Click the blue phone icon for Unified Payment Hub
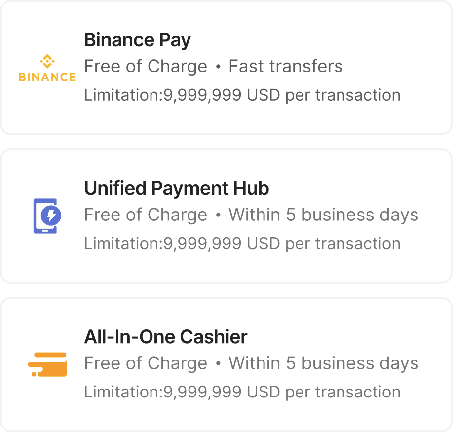453x432 pixels. pyautogui.click(x=45, y=216)
